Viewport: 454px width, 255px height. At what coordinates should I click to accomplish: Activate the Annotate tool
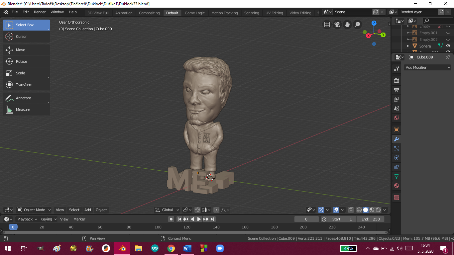(26, 98)
